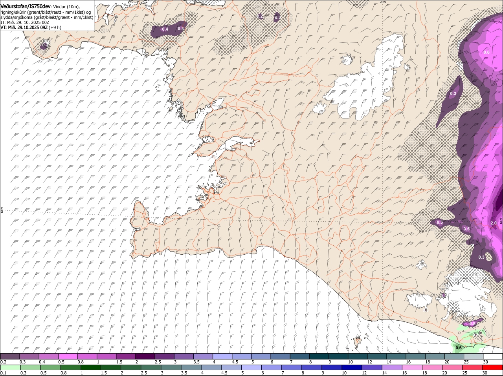Click the light gray snow swatch between 25 and 30
Viewport: 503px width, 376px height.
474,356
